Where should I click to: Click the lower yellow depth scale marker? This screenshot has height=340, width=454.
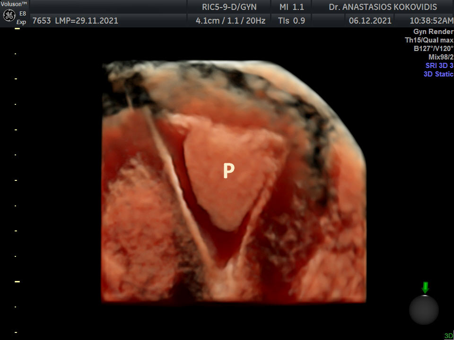click(x=17, y=281)
